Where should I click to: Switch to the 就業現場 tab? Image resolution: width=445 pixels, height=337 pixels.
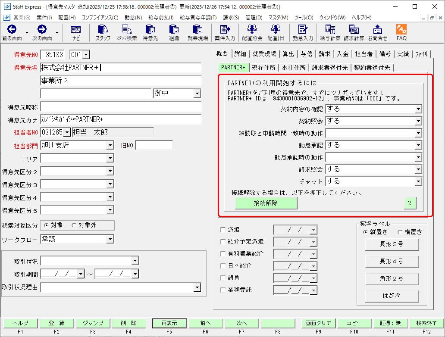click(264, 54)
